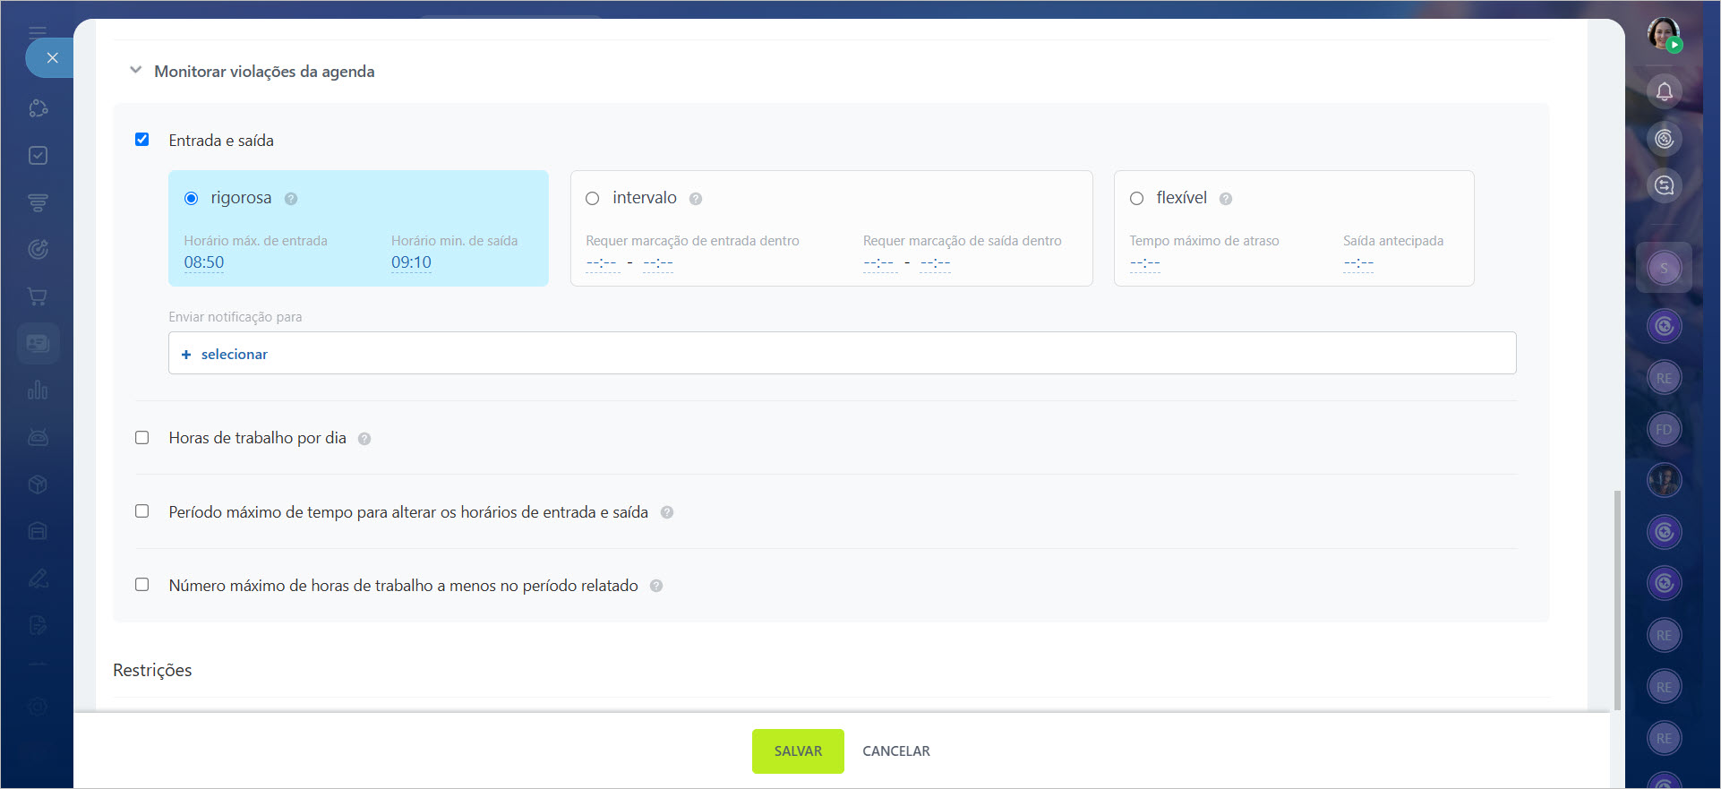The height and width of the screenshot is (789, 1721).
Task: Click the 09:10 minimum exit time
Action: tap(411, 262)
